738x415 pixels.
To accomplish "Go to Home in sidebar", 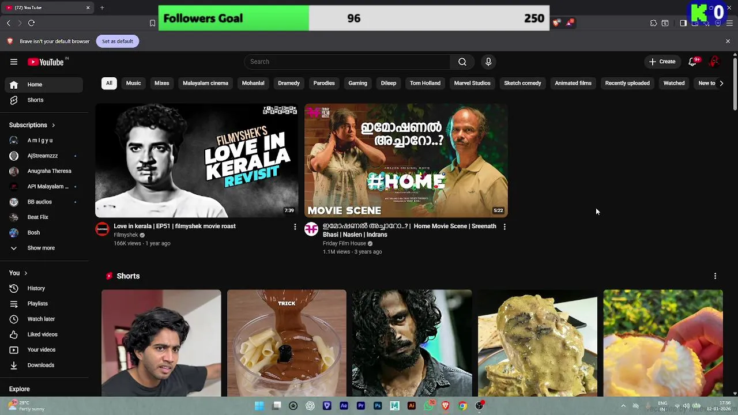I will point(45,85).
